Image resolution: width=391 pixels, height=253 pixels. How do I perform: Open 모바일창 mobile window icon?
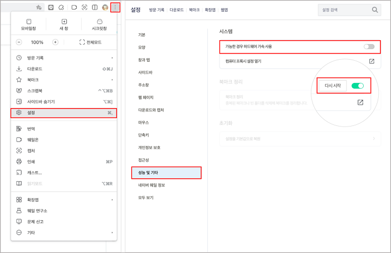28,25
